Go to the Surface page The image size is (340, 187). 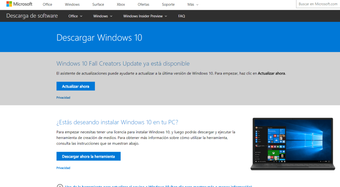click(98, 4)
